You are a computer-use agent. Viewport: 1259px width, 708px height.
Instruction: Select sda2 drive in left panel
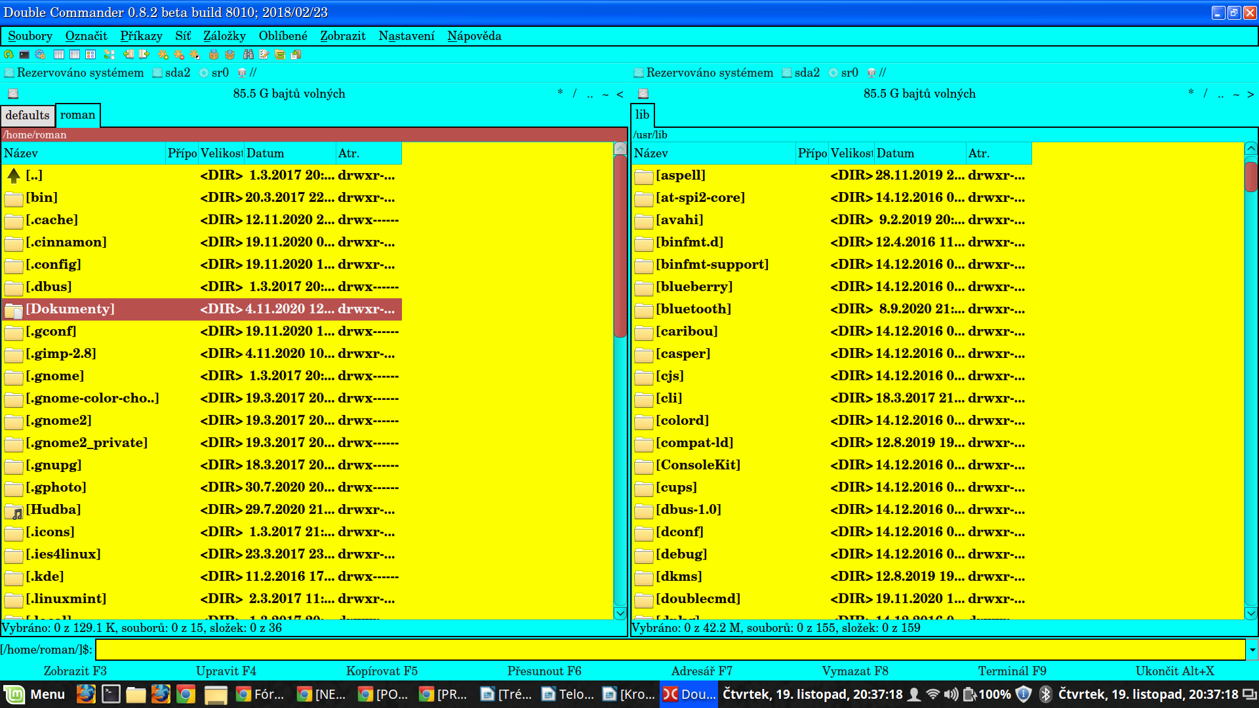click(171, 73)
